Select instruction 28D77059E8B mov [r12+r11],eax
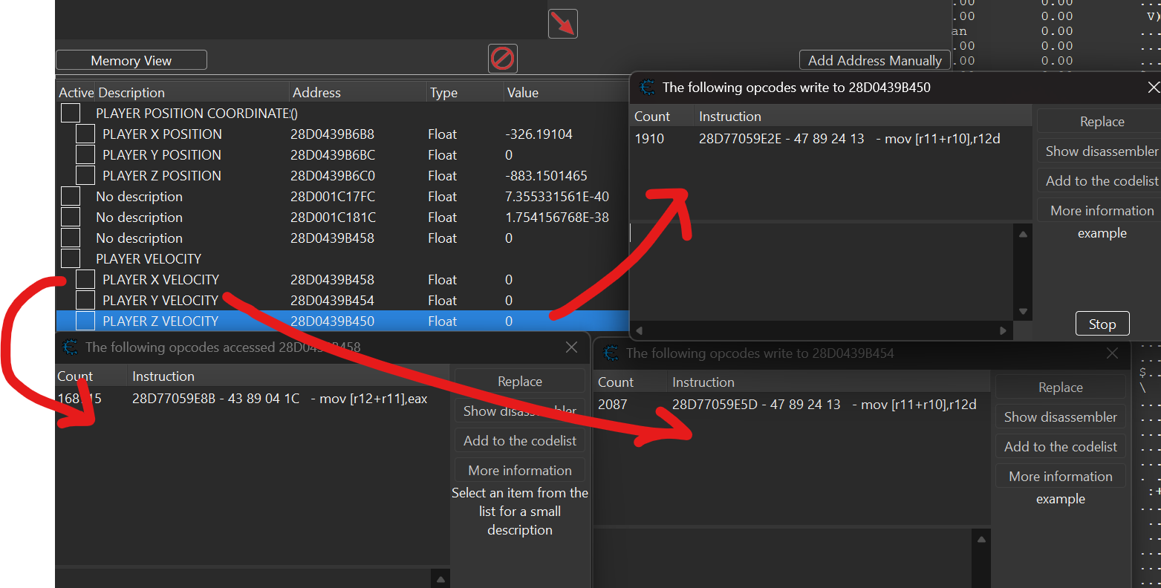1161x588 pixels. point(279,399)
